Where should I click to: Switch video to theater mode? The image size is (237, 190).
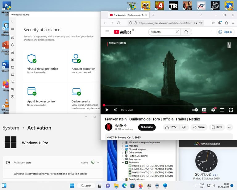222,110
